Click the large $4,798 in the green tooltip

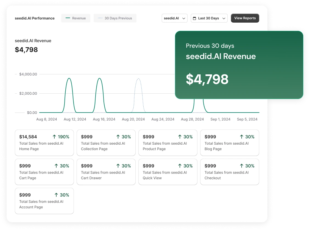point(207,79)
